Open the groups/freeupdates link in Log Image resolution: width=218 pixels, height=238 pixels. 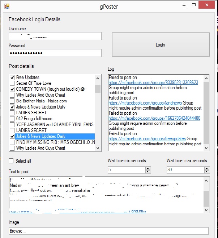click(x=147, y=138)
